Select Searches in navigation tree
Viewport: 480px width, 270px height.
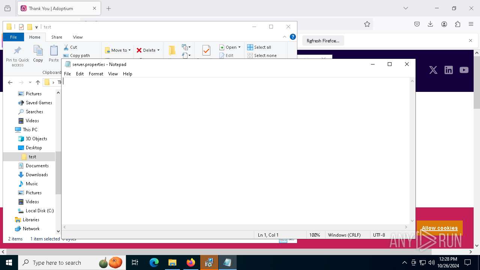pyautogui.click(x=30, y=112)
